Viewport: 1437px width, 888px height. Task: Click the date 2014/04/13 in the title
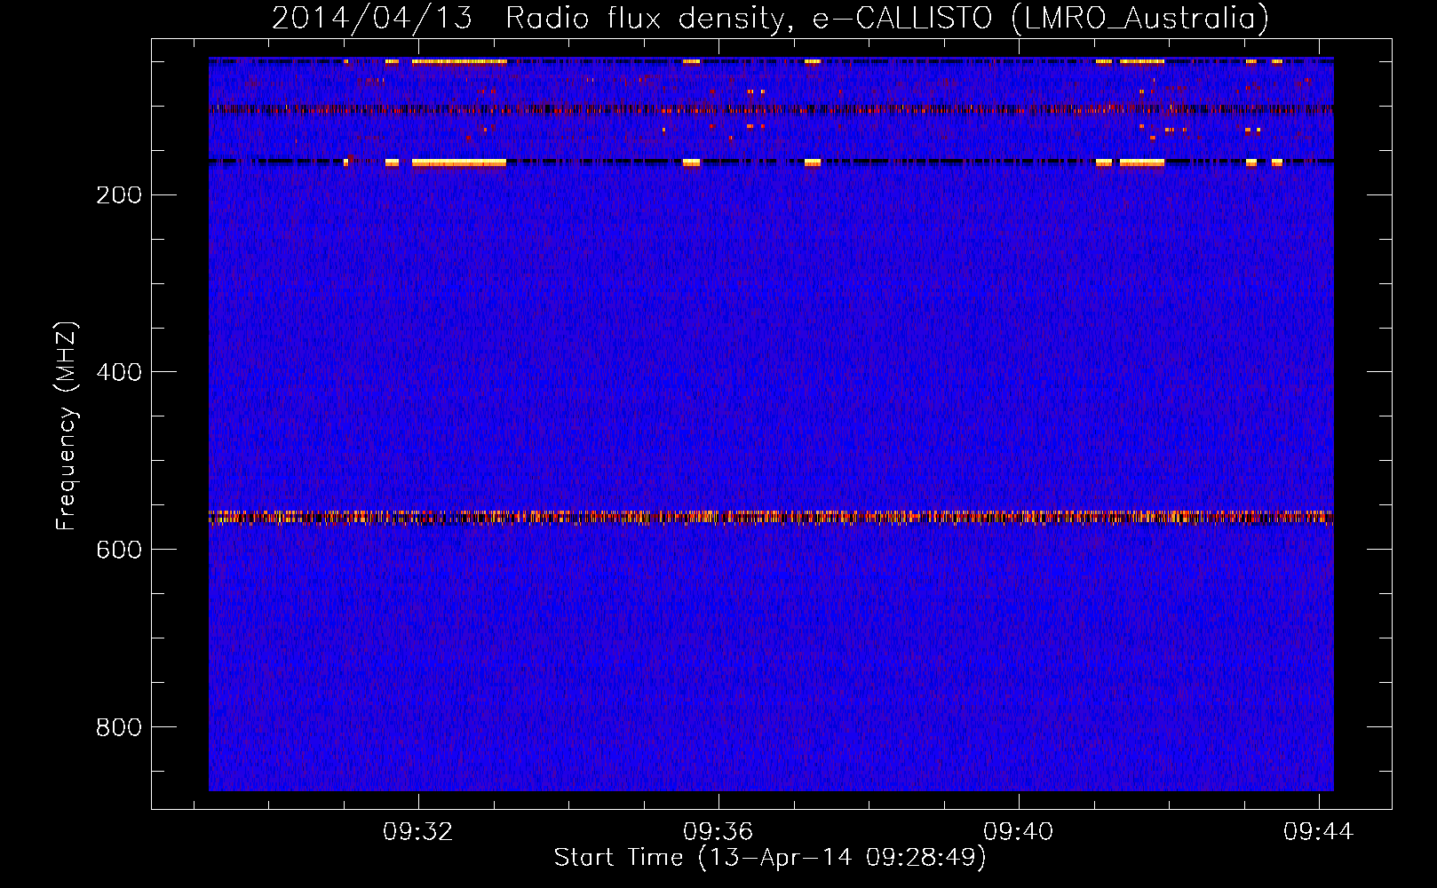[x=371, y=18]
